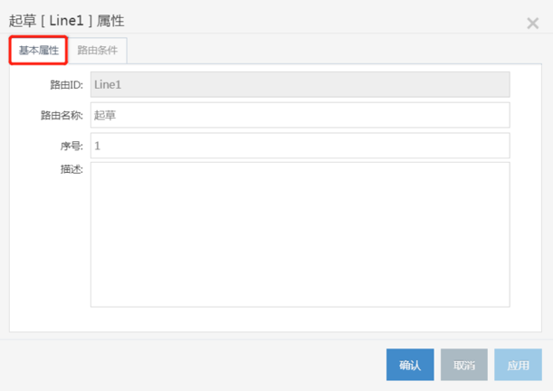Open the 路由条件 tab
This screenshot has height=391, width=553.
(x=98, y=51)
